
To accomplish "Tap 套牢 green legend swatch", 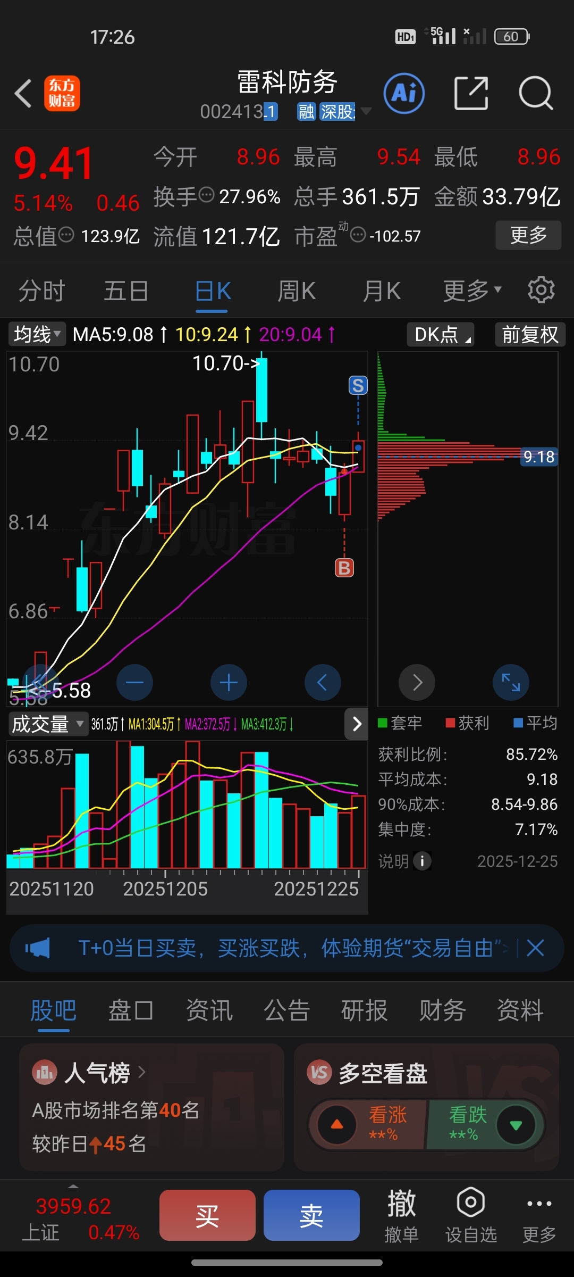I will pyautogui.click(x=382, y=723).
